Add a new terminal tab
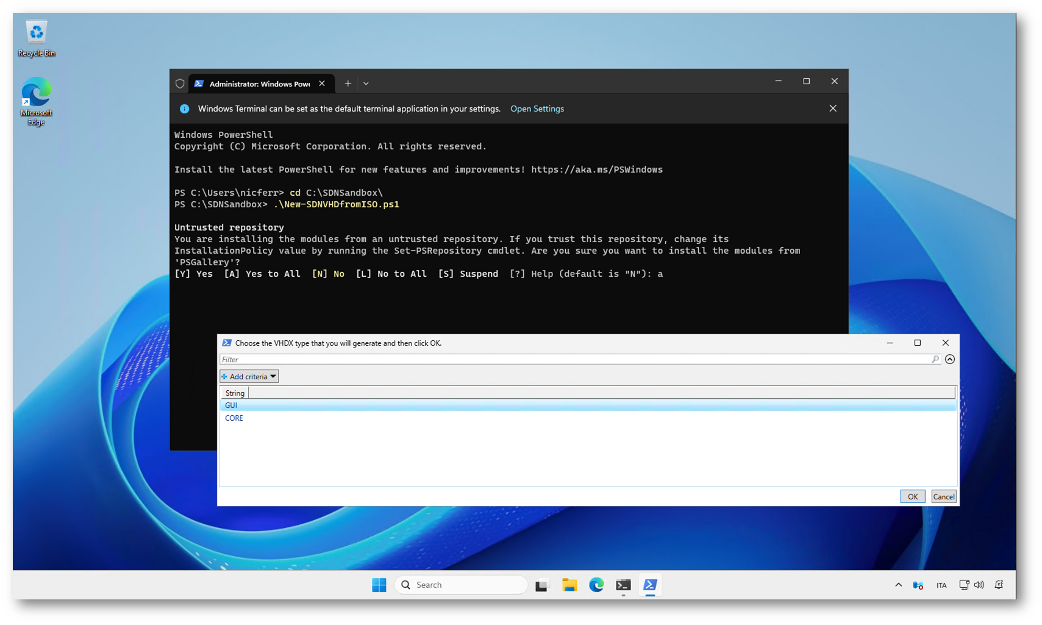1042x625 pixels. coord(348,84)
